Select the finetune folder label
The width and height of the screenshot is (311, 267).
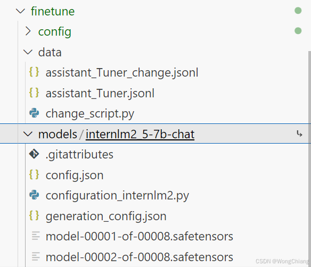click(53, 11)
